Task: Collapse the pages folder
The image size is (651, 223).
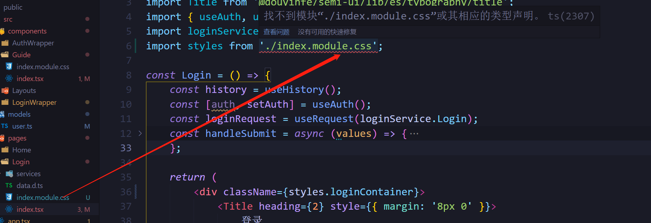Action: click(17, 138)
